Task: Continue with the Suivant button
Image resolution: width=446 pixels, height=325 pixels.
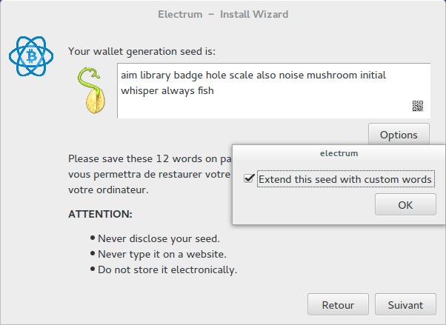Action: [405, 305]
